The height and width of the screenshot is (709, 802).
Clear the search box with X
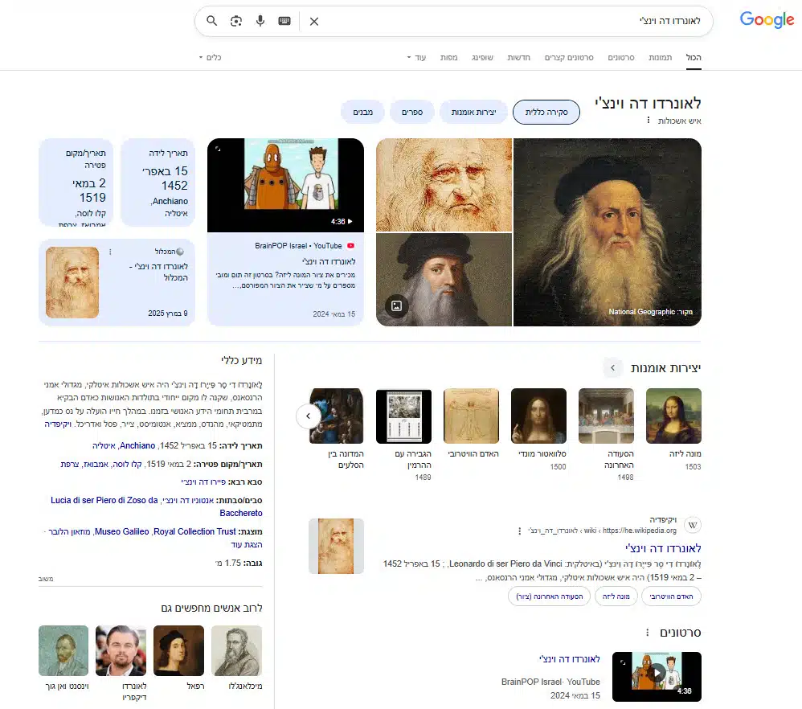click(x=314, y=22)
